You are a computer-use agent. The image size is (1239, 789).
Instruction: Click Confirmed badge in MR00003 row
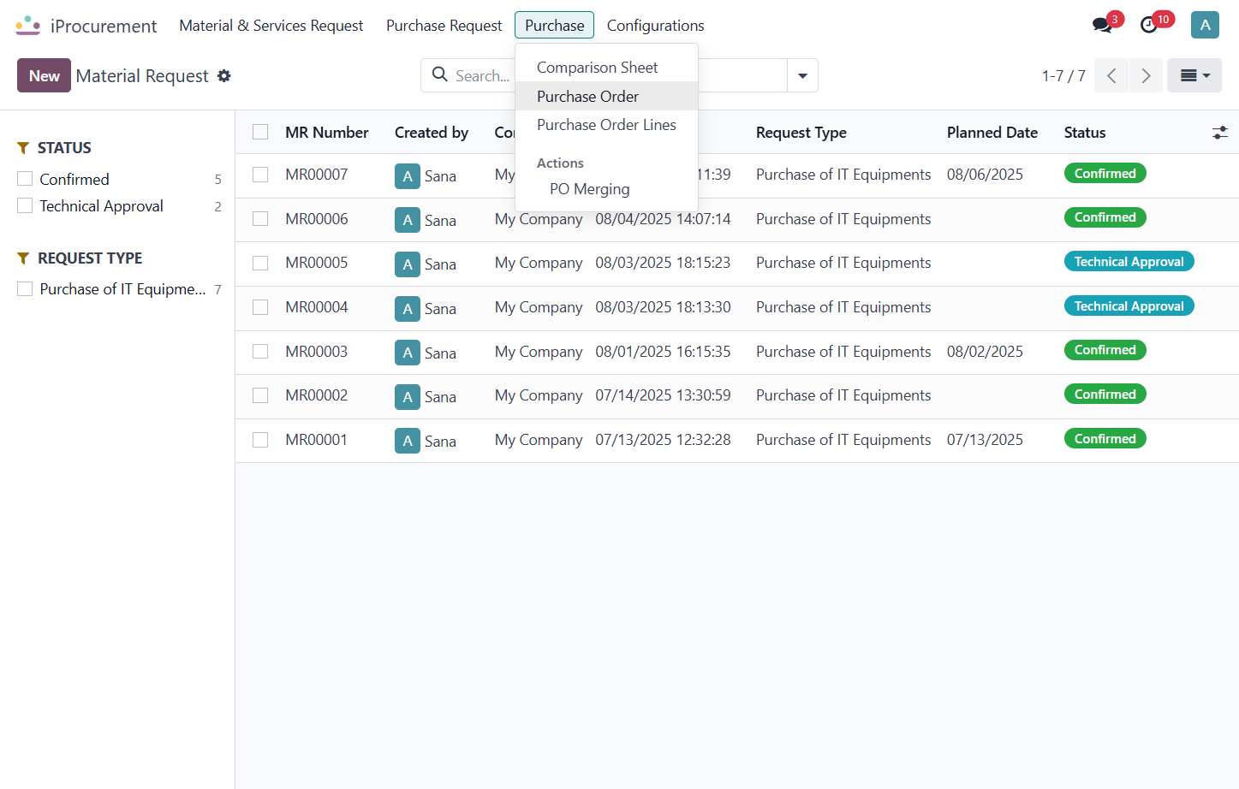point(1105,350)
